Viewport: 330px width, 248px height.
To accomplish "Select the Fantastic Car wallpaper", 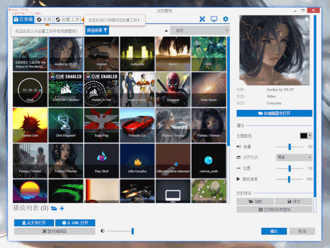I will (x=137, y=125).
